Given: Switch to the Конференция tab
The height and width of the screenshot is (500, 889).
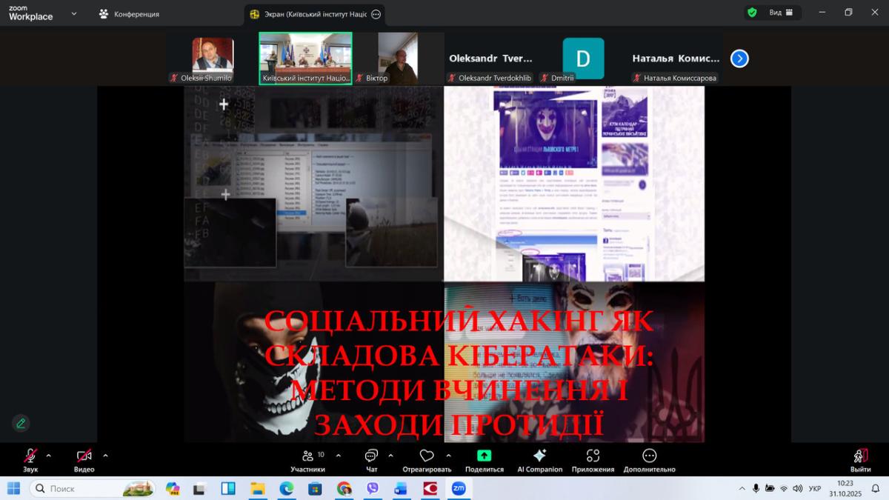Looking at the screenshot, I should [x=129, y=14].
